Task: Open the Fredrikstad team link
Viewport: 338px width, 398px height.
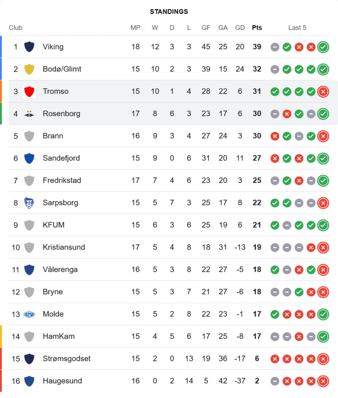Action: pyautogui.click(x=62, y=181)
